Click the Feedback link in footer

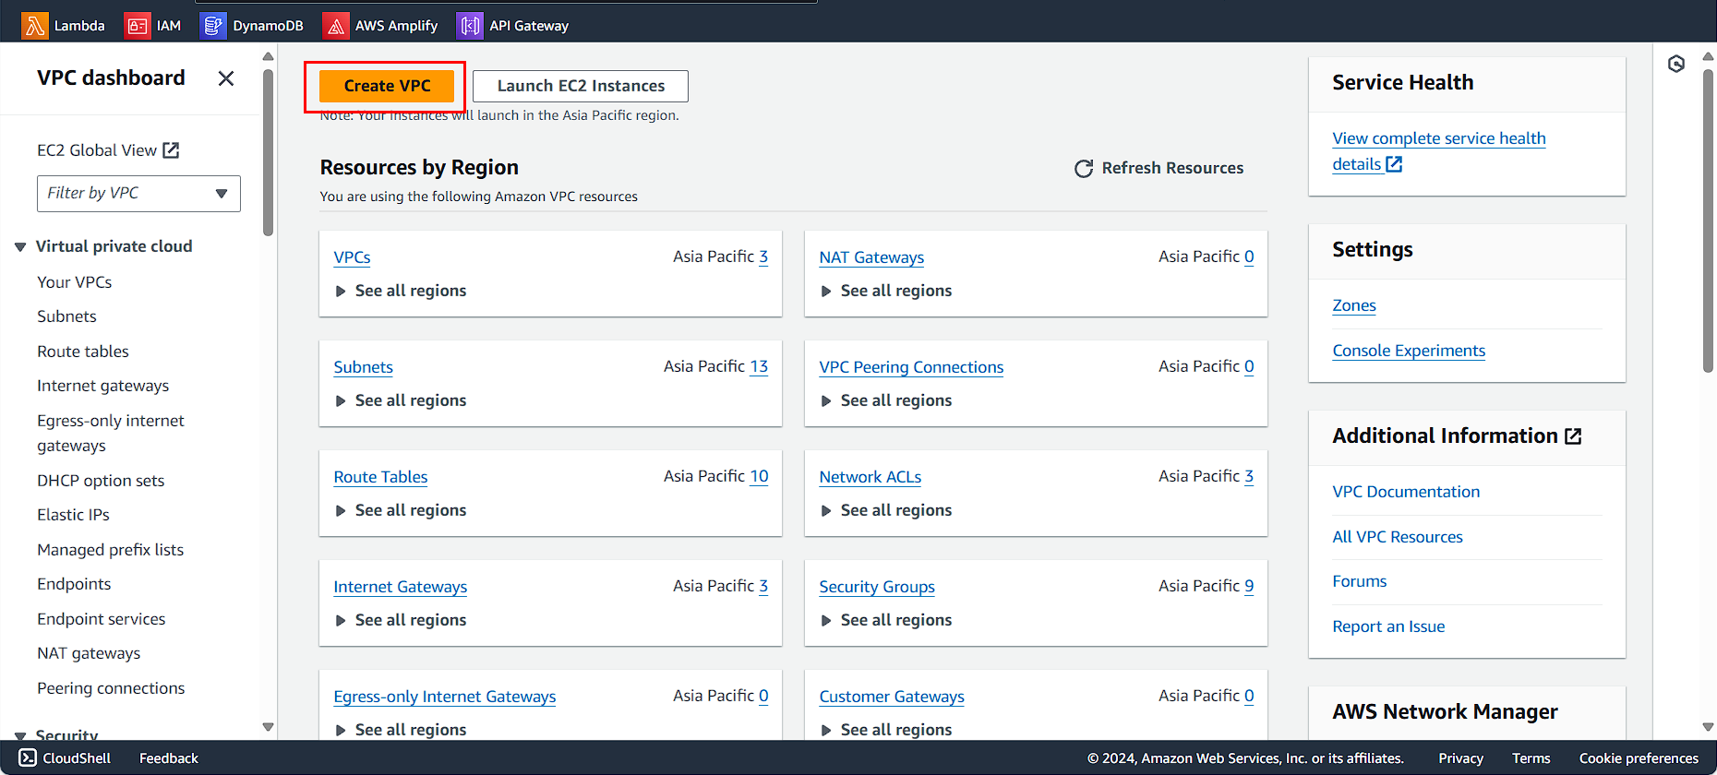169,758
